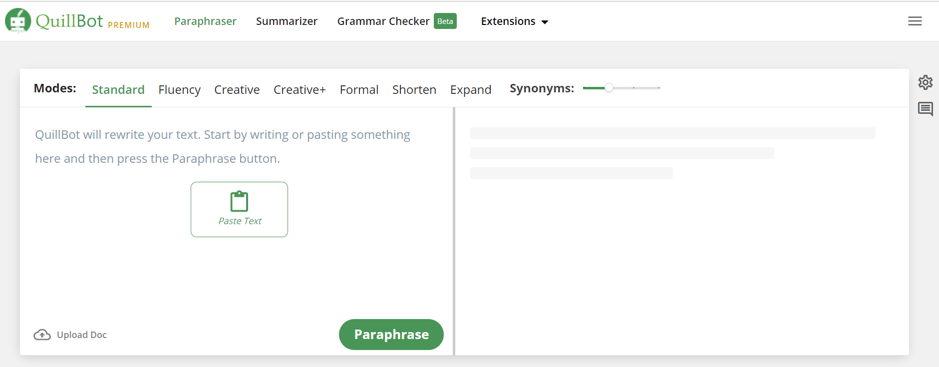Select the Standard mode tab

click(x=118, y=89)
